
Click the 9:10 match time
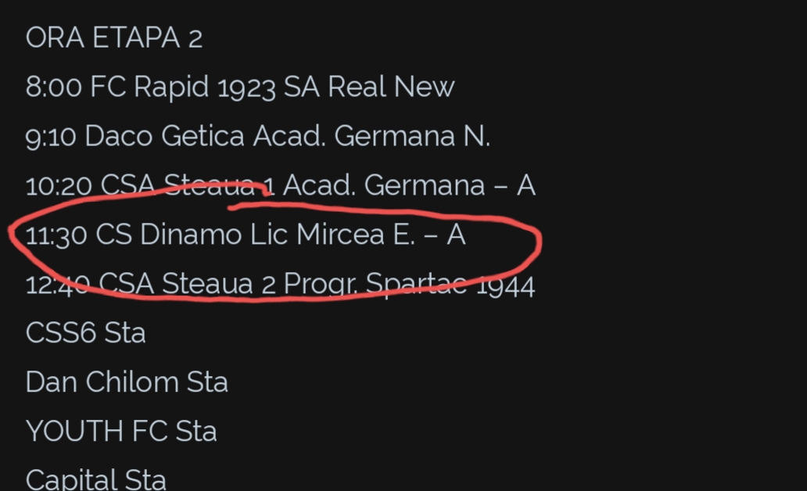click(x=51, y=137)
